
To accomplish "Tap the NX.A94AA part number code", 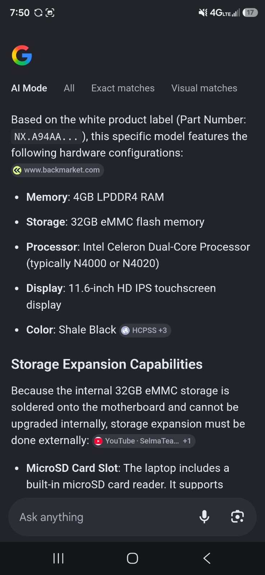I will (46, 137).
